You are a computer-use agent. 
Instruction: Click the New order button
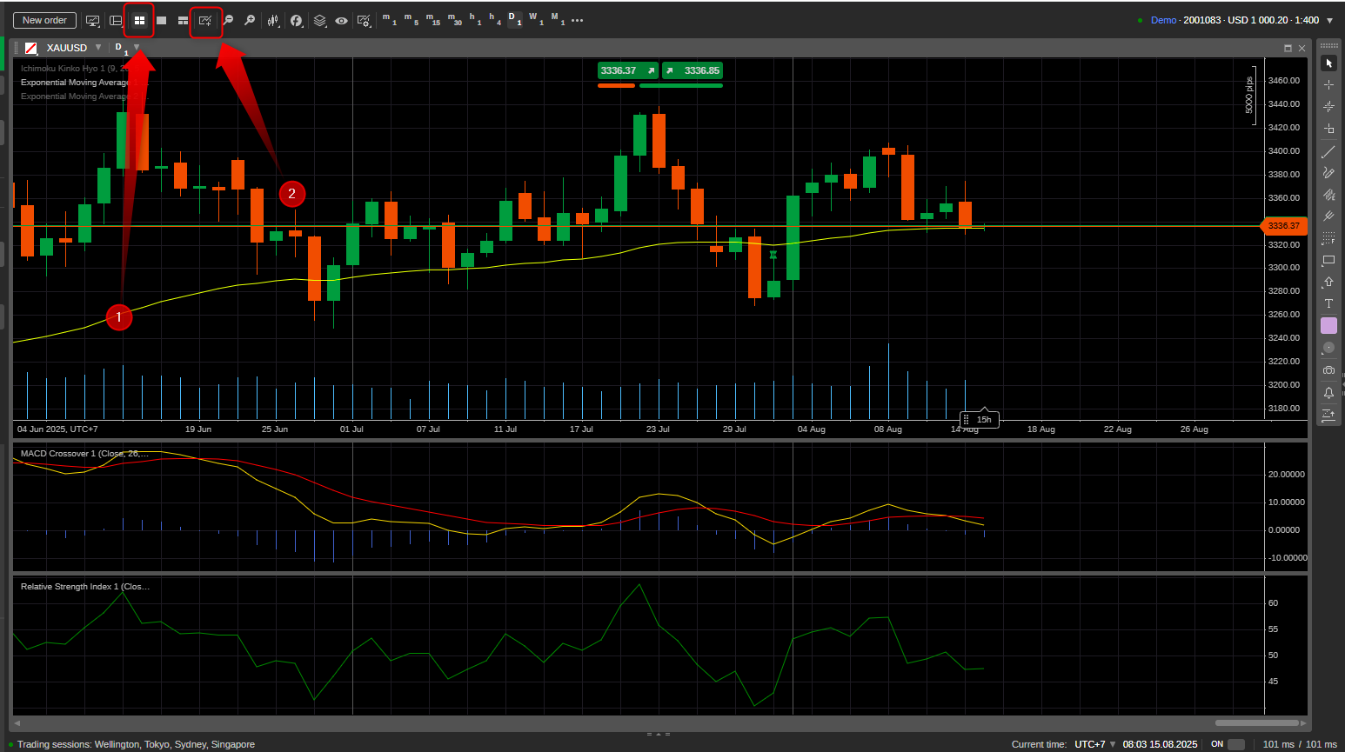point(44,20)
